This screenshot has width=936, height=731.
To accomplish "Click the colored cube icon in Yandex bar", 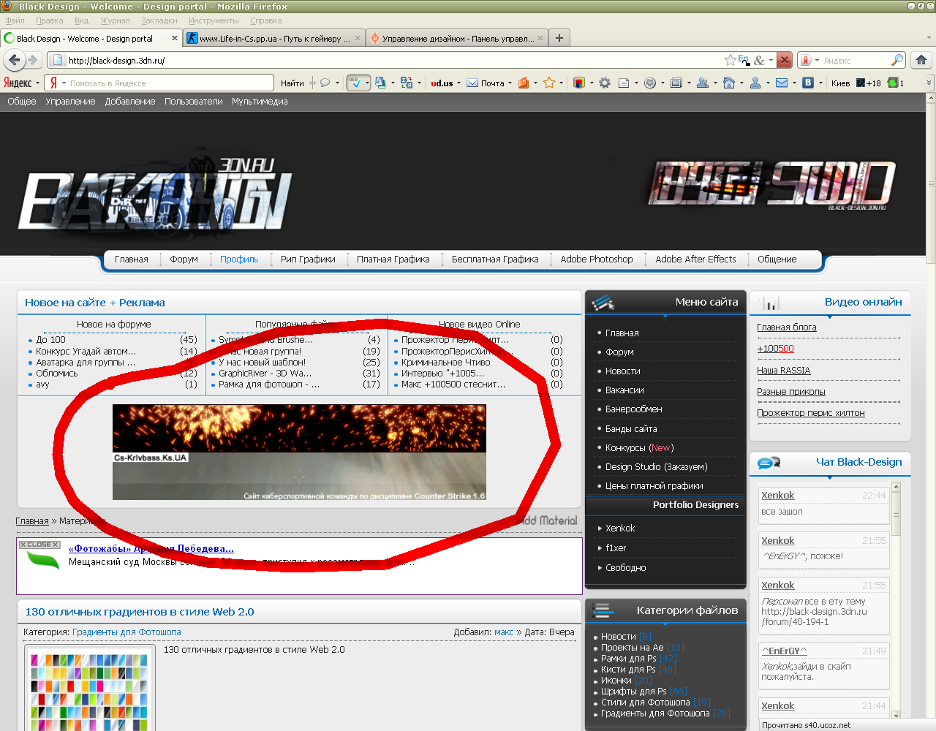I will pos(579,83).
